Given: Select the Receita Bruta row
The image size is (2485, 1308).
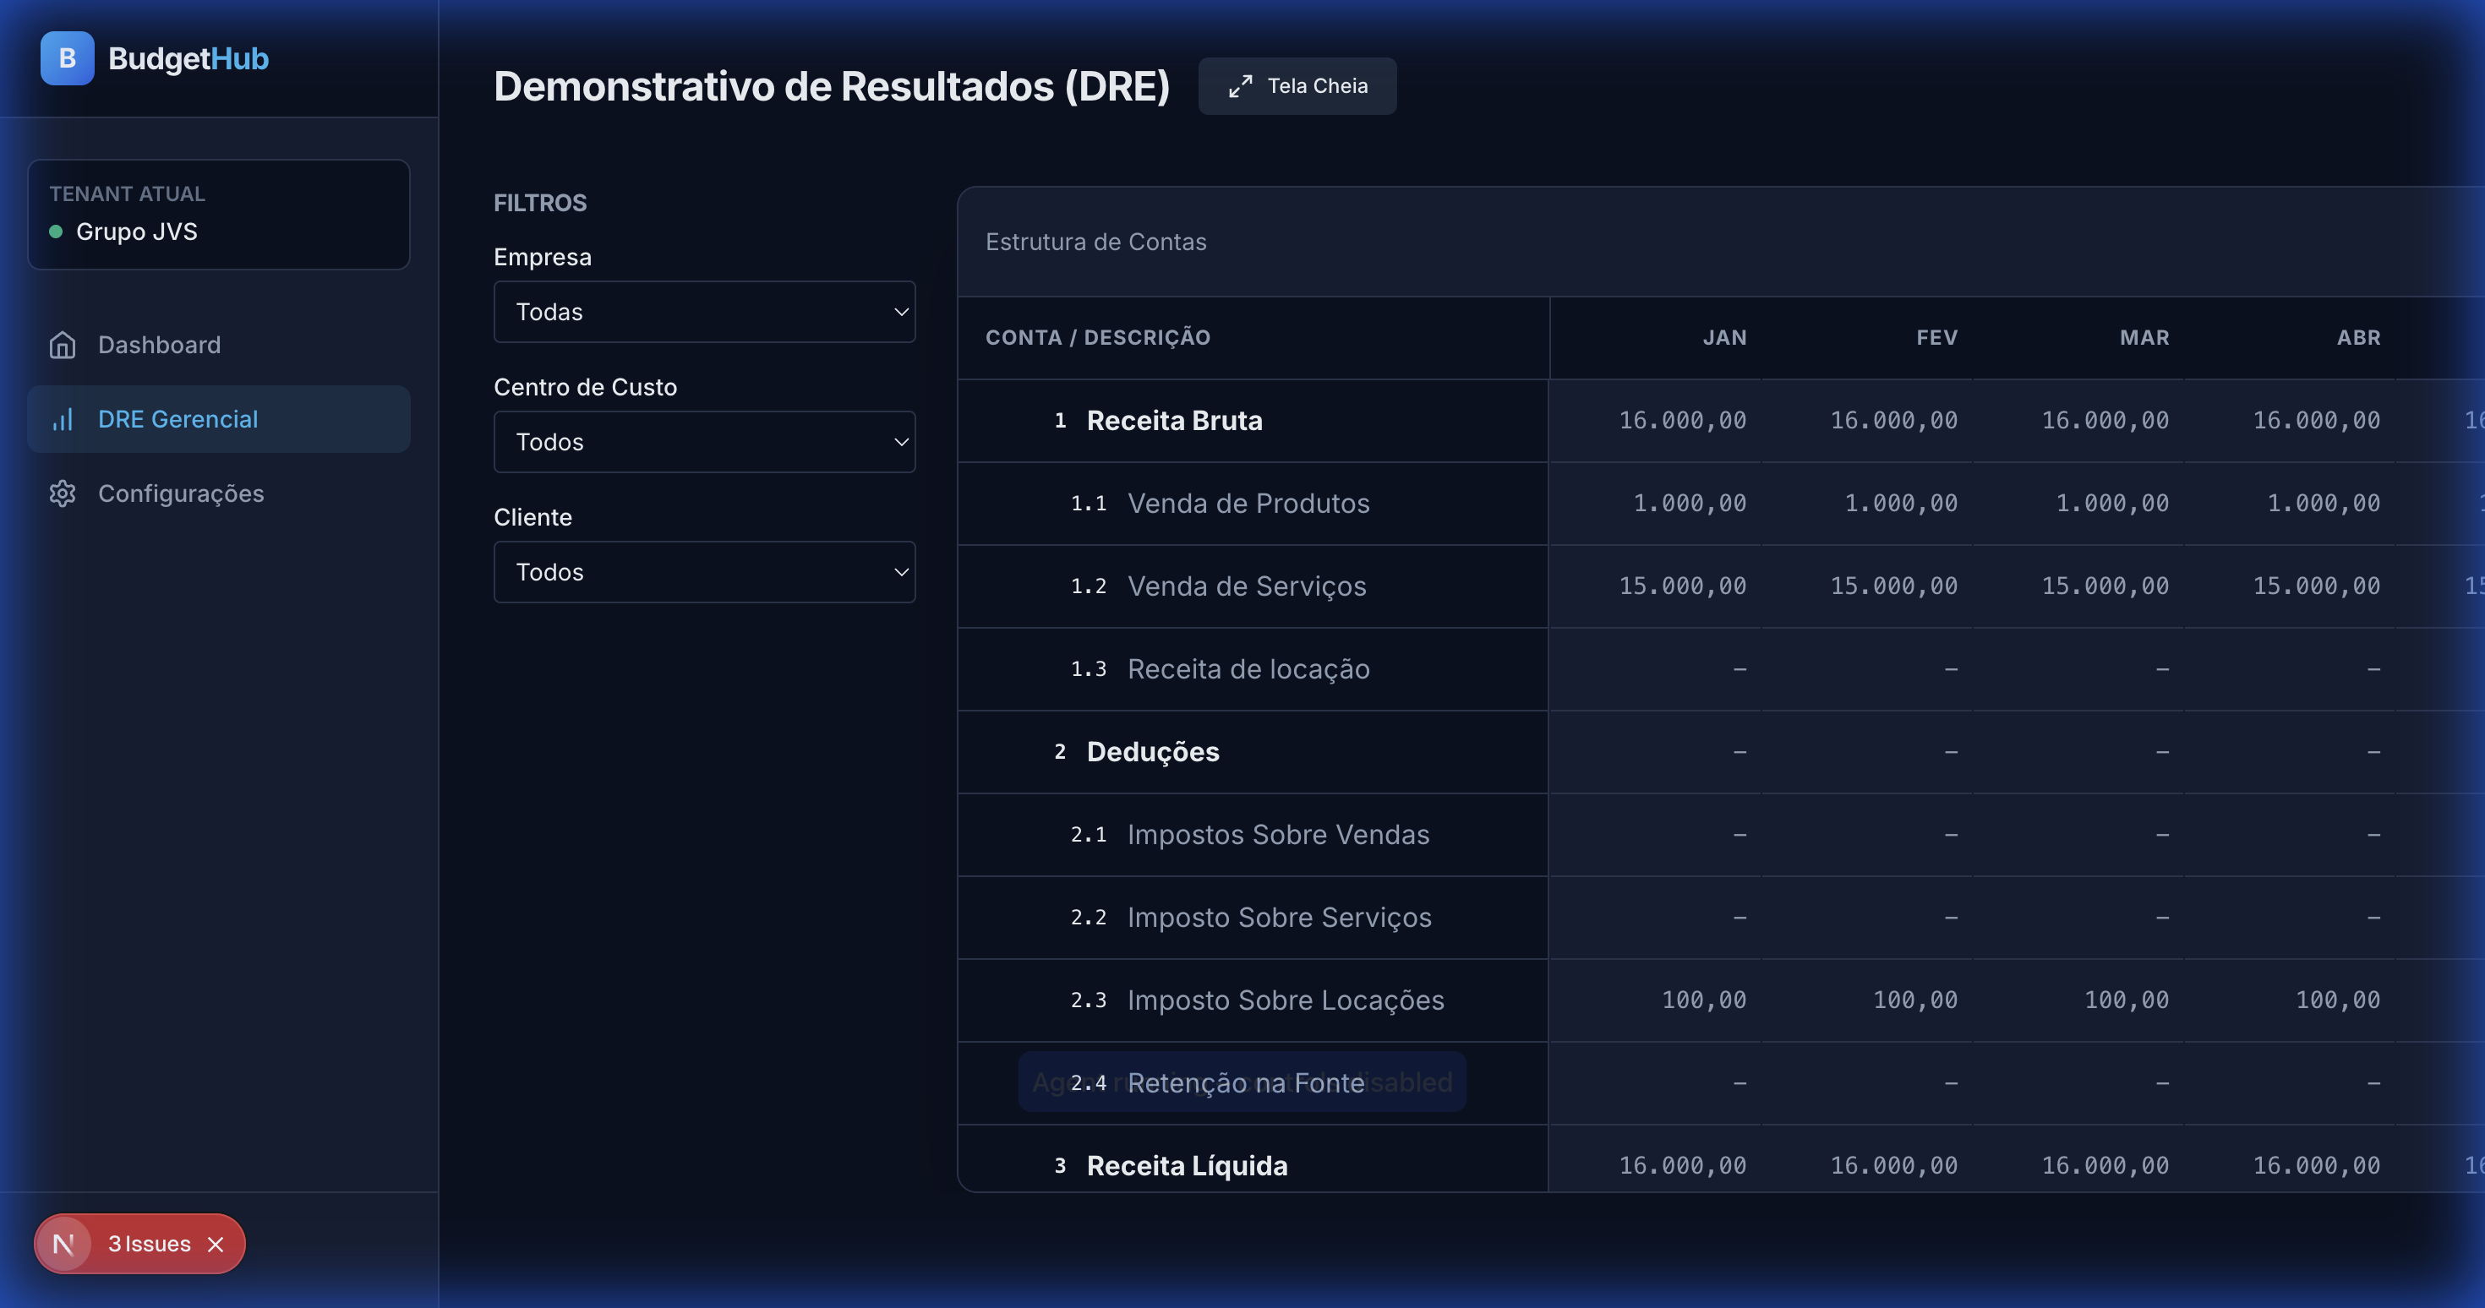Looking at the screenshot, I should [x=1174, y=421].
